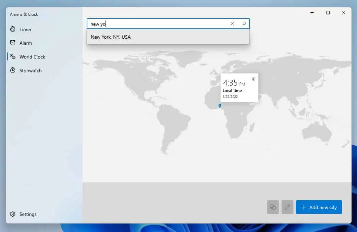Minimize the Alarms & Clock window

coord(312,13)
